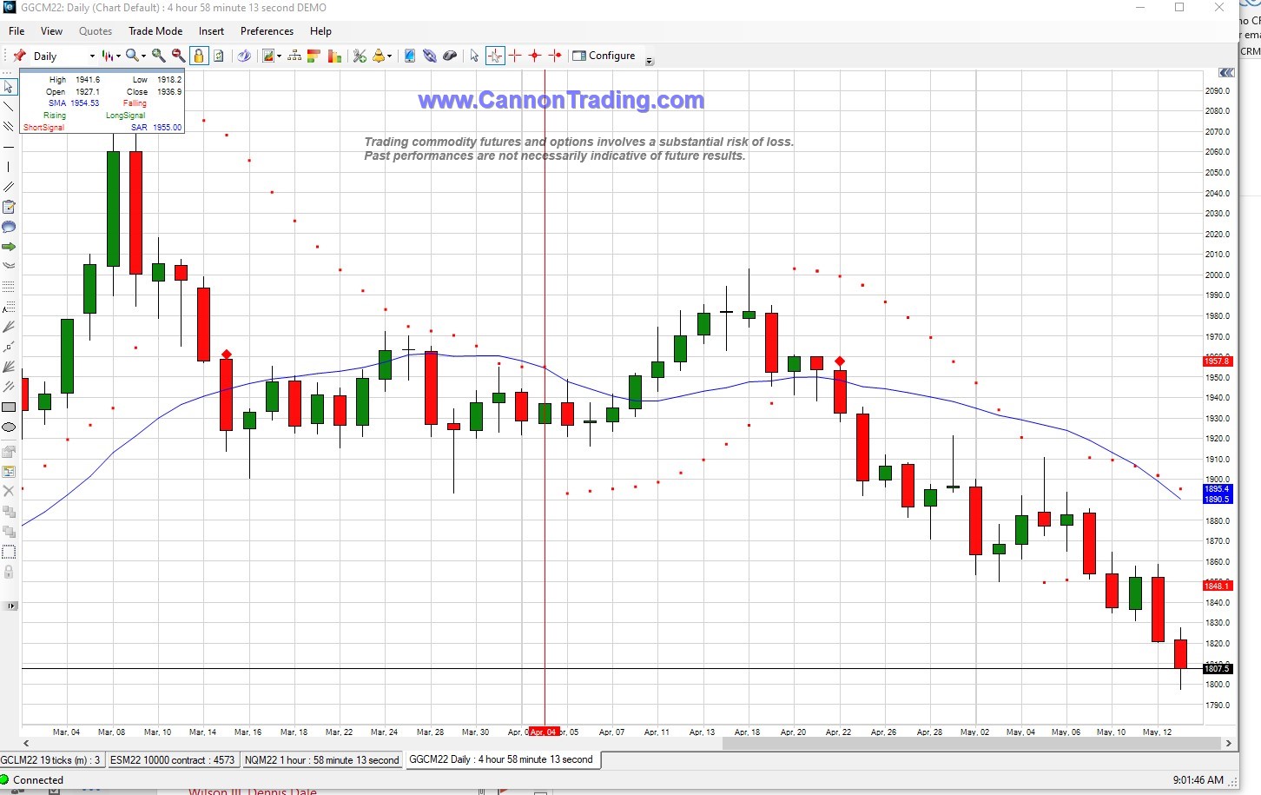Click the alert bell icon
1261x795 pixels.
click(379, 56)
